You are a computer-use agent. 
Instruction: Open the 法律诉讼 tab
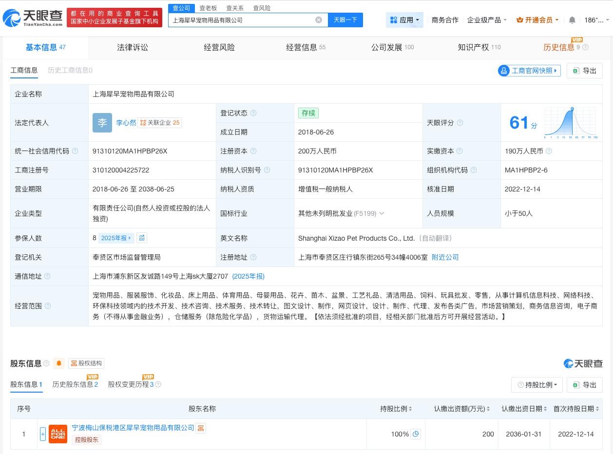click(132, 47)
